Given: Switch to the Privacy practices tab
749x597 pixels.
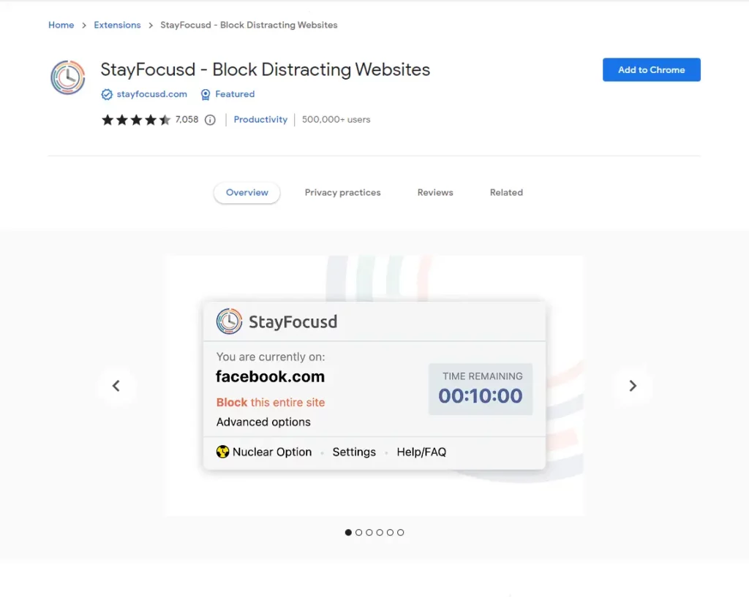Looking at the screenshot, I should tap(342, 192).
